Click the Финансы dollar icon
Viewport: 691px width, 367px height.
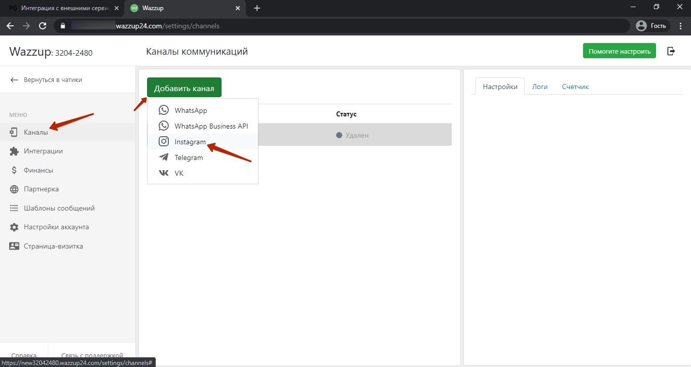14,170
